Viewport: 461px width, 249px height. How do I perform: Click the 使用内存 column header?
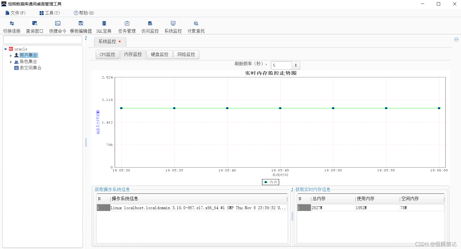(378, 199)
